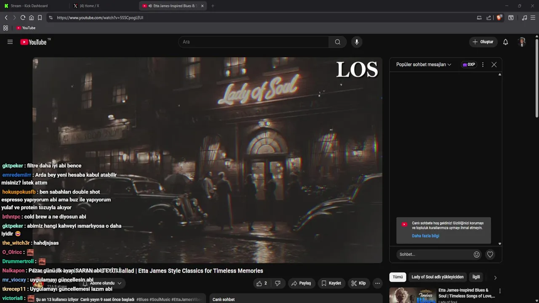The width and height of the screenshot is (539, 303).
Task: Start voice search with microphone icon
Action: (x=357, y=42)
